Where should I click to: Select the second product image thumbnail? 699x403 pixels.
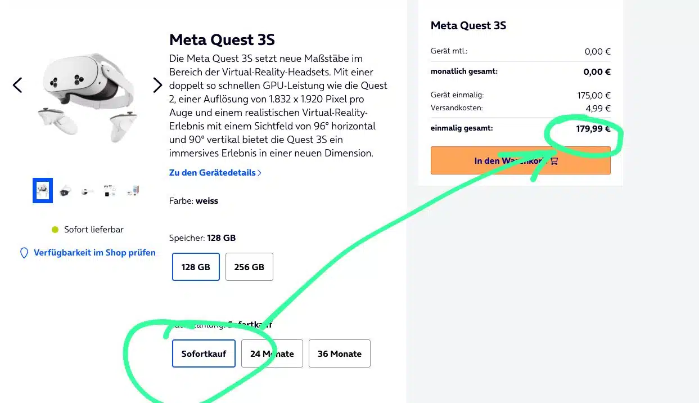point(66,191)
